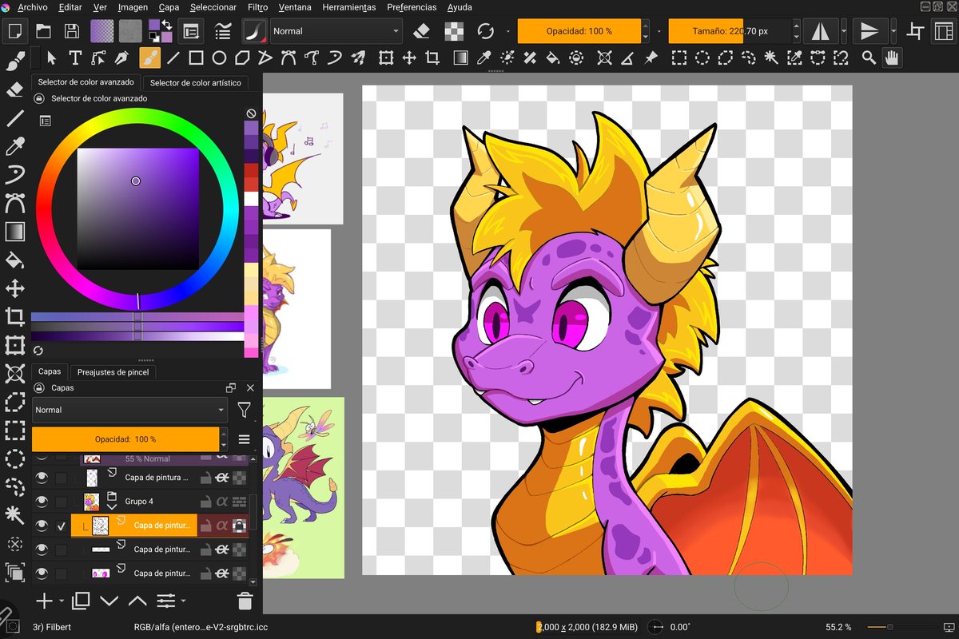Open brush blending mode dropdown in toolbar

point(336,31)
